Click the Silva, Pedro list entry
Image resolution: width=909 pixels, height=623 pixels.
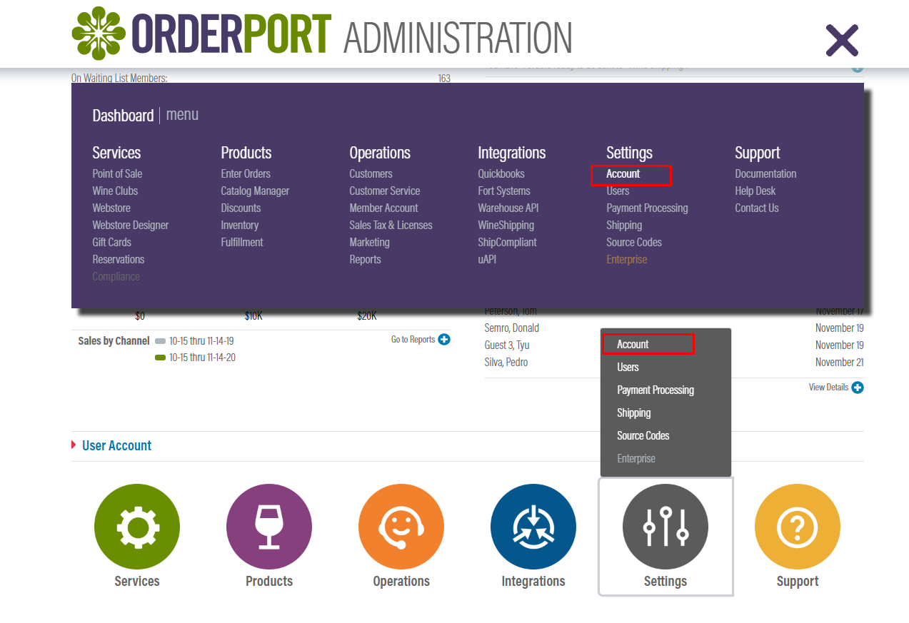point(506,362)
